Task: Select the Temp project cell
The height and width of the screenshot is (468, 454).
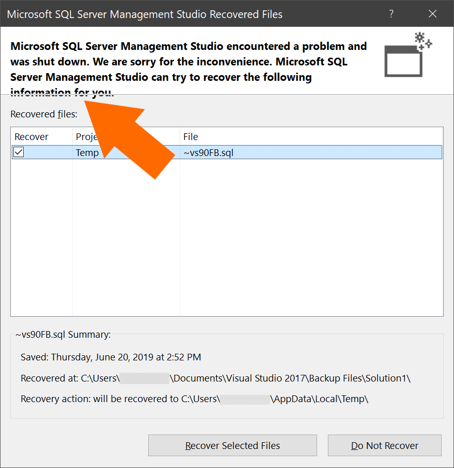Action: click(x=87, y=152)
